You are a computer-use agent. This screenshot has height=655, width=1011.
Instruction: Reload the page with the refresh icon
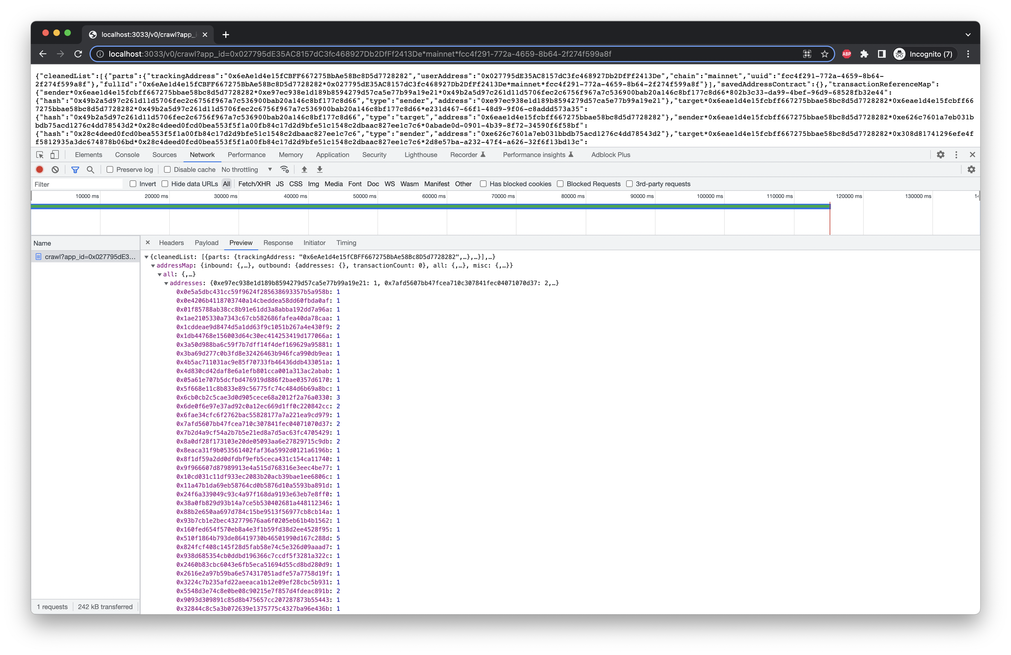coord(78,54)
